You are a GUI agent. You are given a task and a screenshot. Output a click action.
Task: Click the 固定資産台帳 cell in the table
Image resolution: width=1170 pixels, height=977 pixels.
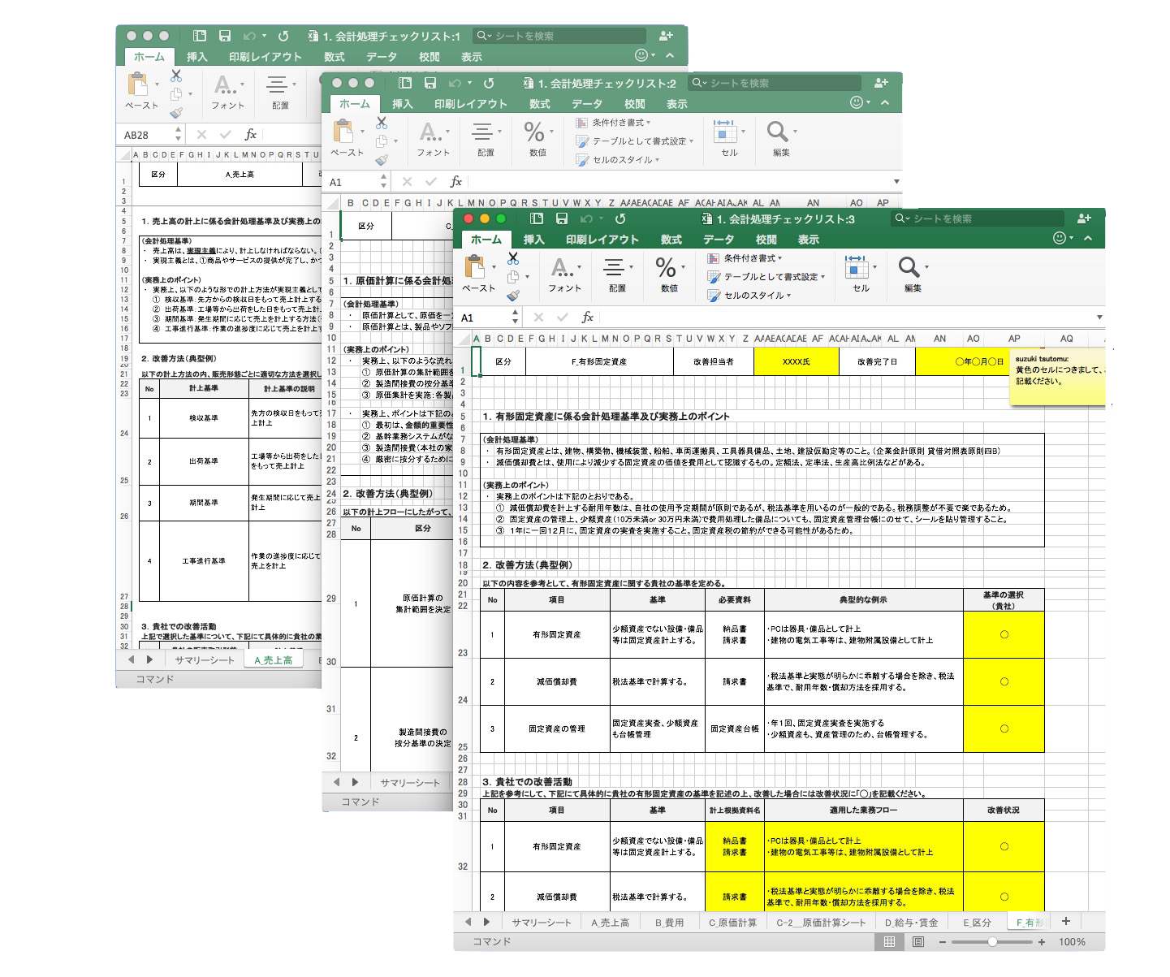point(734,728)
